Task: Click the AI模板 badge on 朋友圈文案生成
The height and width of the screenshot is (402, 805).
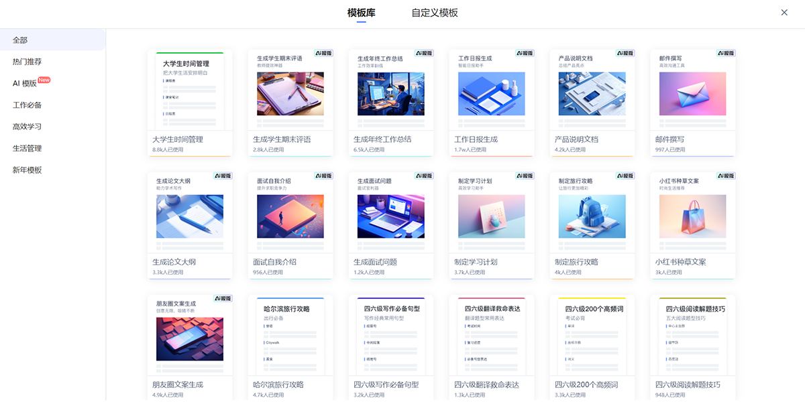Action: coord(223,298)
